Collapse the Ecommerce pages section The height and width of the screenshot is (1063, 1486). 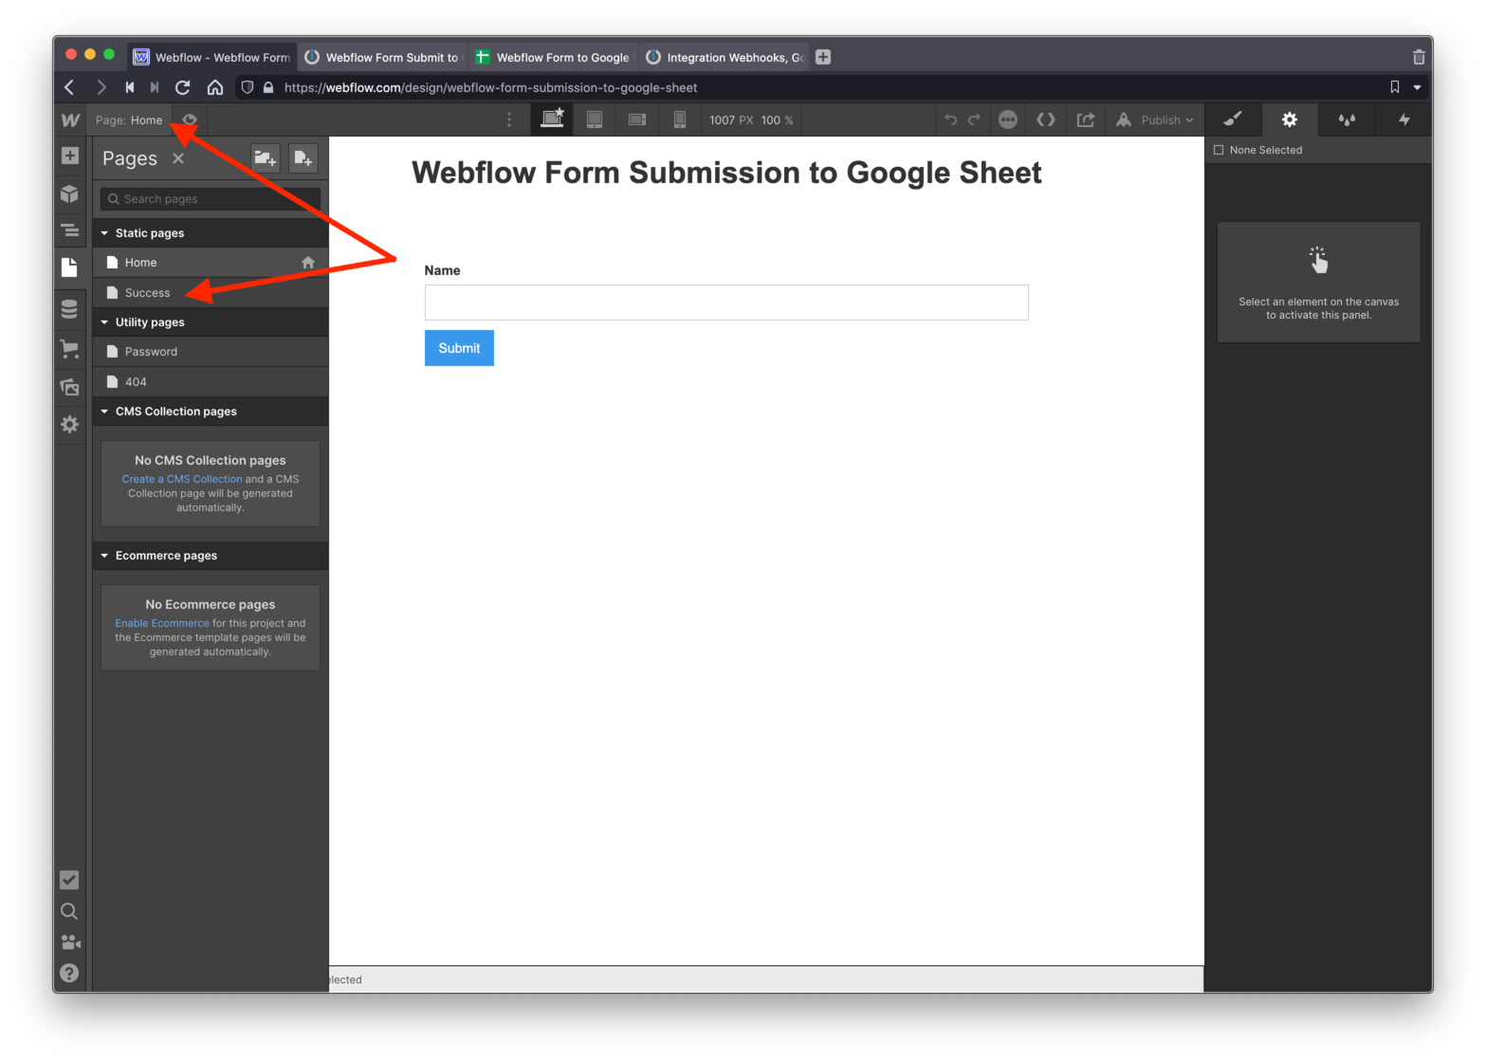[x=104, y=556]
